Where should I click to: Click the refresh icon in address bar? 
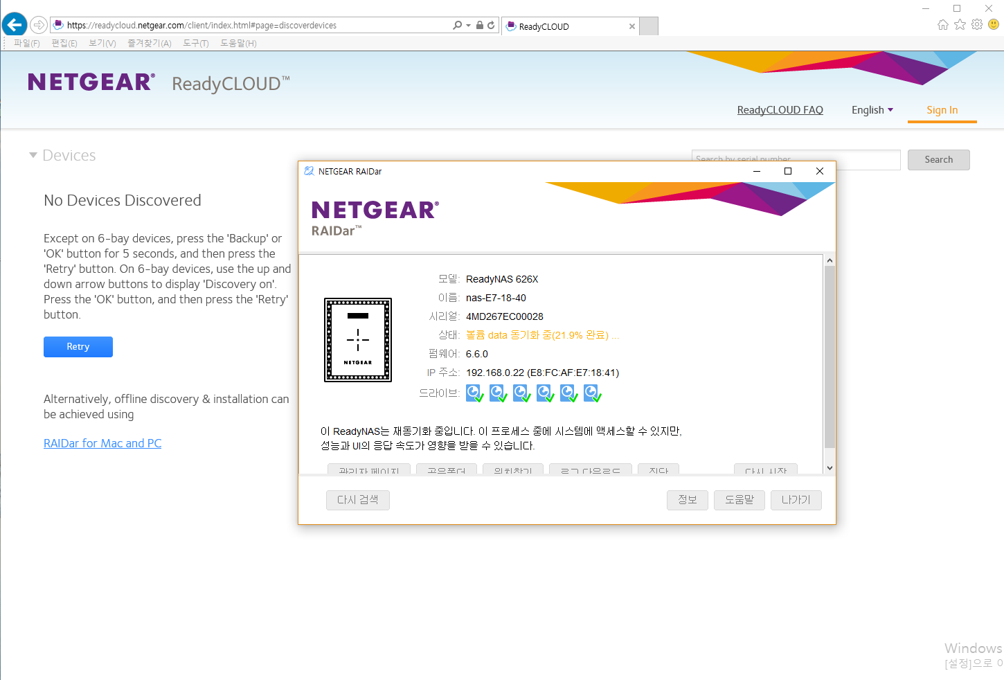click(x=491, y=25)
